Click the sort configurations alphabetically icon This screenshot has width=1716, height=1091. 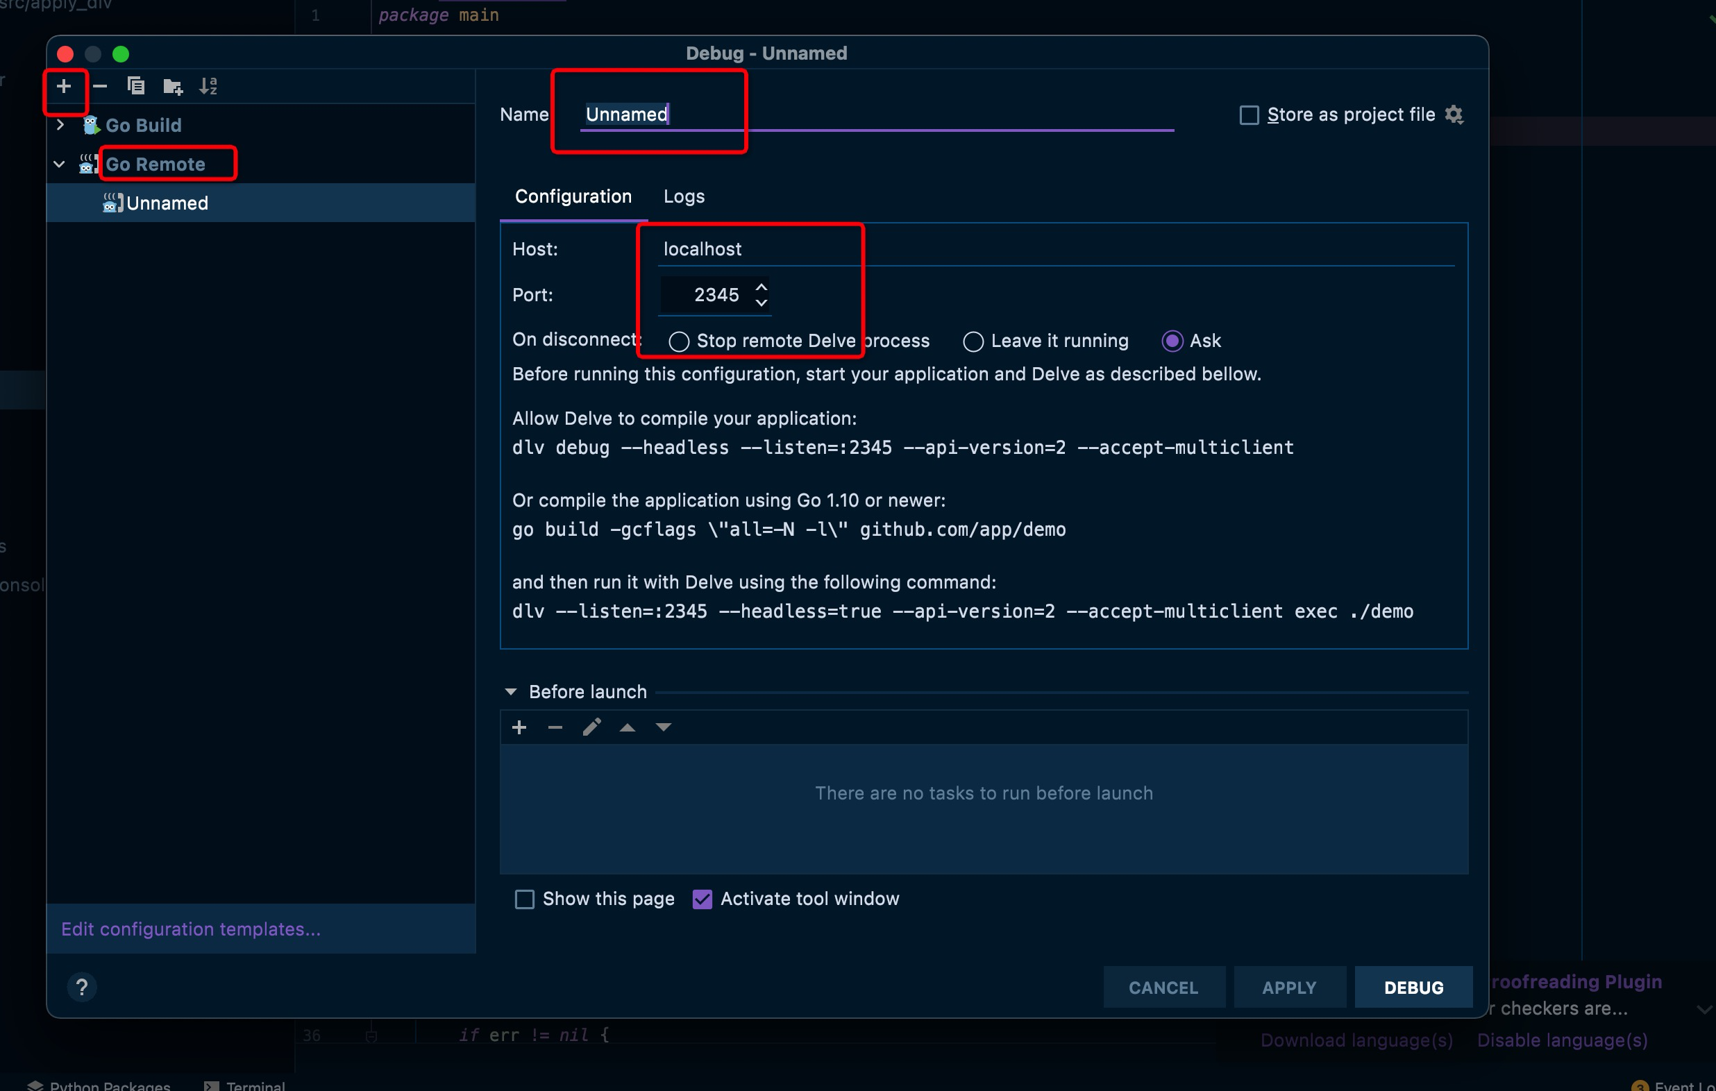click(x=208, y=86)
